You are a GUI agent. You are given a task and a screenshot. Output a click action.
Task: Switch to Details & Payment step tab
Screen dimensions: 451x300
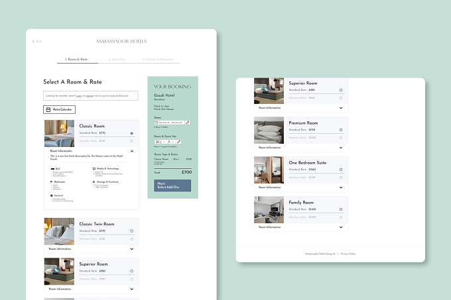click(x=158, y=60)
